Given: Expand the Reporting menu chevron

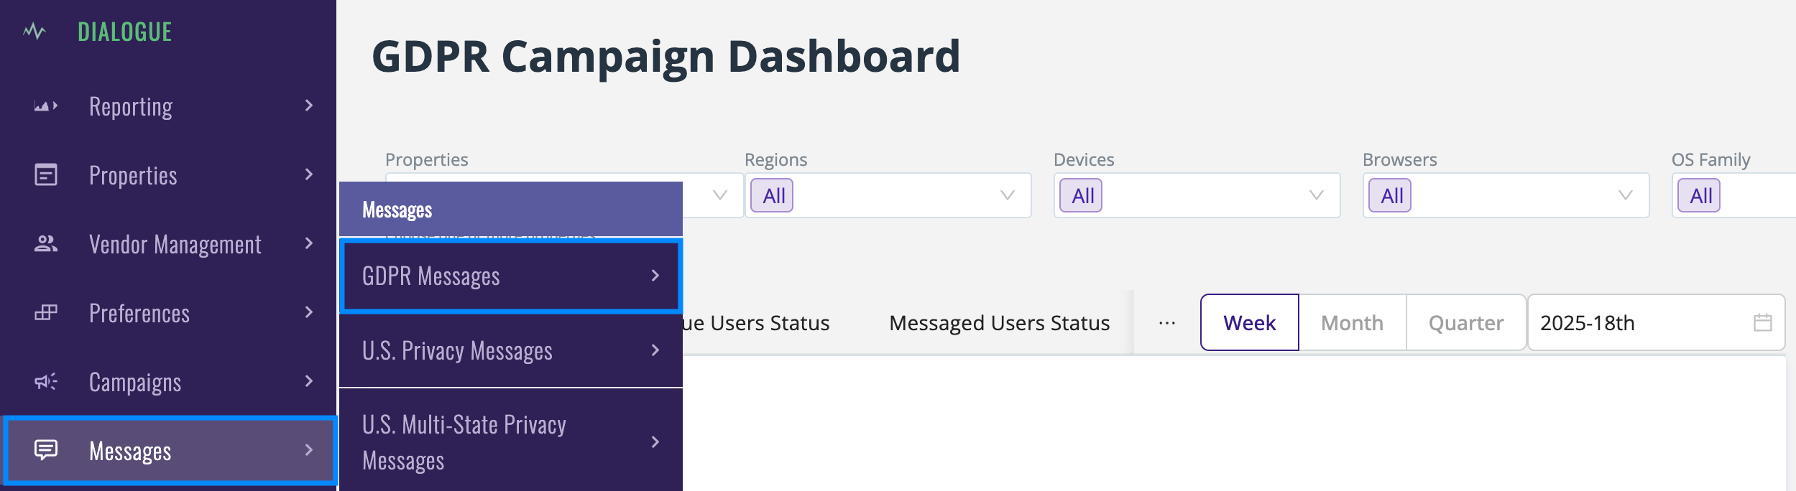Looking at the screenshot, I should point(309,106).
